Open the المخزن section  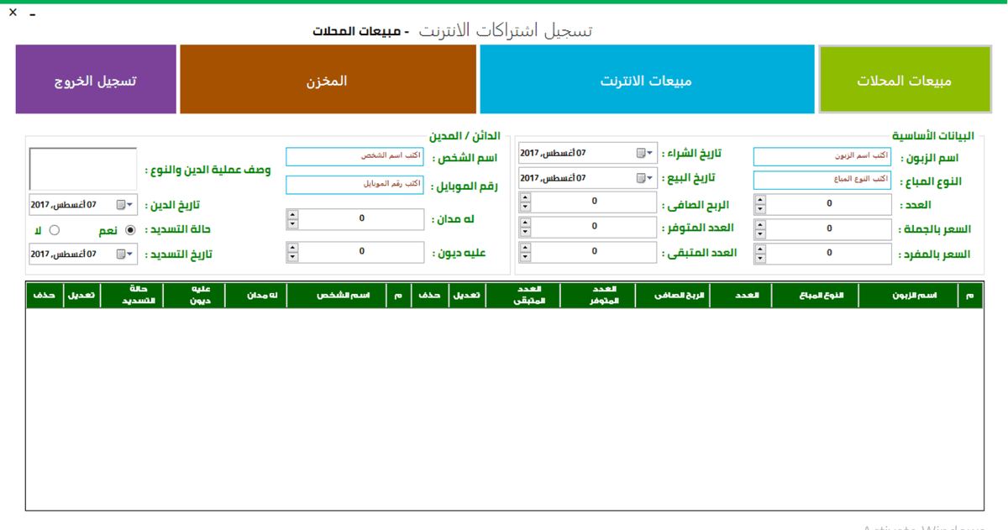[328, 79]
